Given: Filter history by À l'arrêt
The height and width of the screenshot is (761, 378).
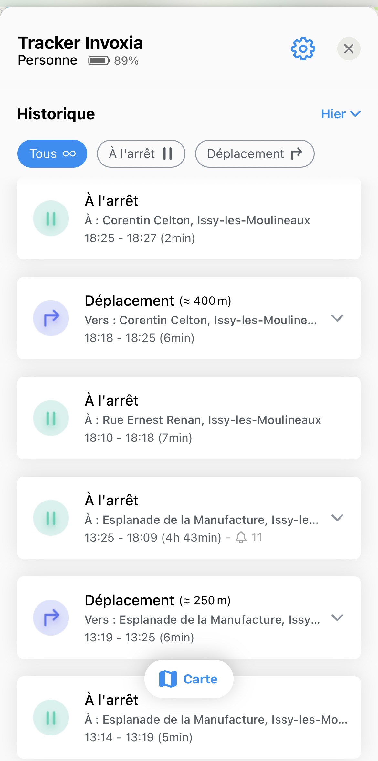Looking at the screenshot, I should tap(141, 154).
